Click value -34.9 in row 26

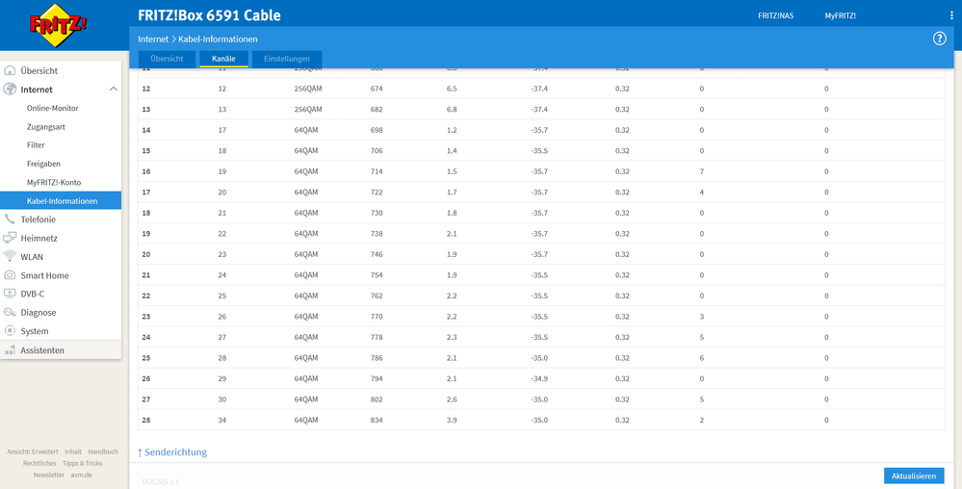538,378
